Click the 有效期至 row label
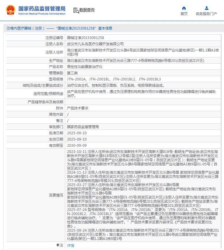Viewport: 224px width, 250px height. [x=56, y=146]
